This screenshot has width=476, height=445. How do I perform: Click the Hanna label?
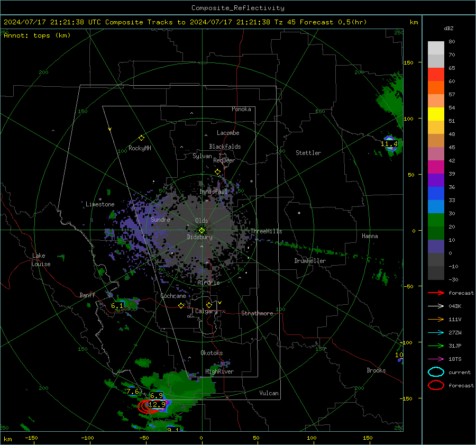click(x=370, y=236)
